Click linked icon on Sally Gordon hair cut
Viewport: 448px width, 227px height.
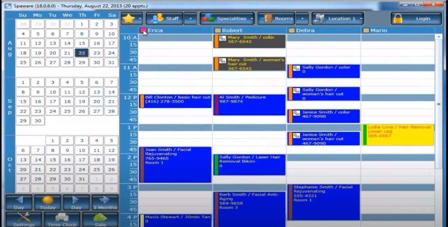point(297,90)
